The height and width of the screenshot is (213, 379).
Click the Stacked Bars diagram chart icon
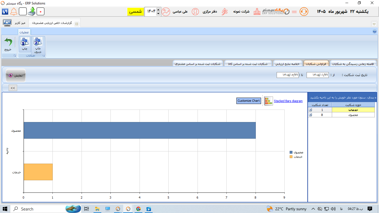pyautogui.click(x=268, y=101)
